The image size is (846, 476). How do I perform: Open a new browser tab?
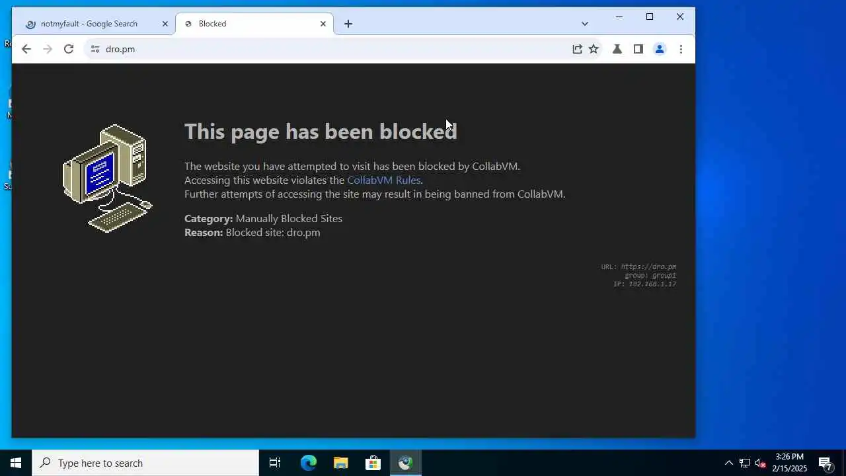348,24
